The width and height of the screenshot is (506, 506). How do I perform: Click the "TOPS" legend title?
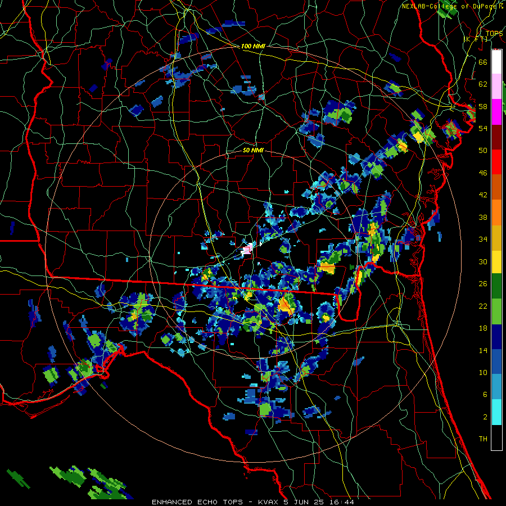click(494, 33)
